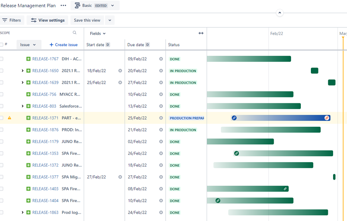The height and width of the screenshot is (221, 347).
Task: Click the RELEASE-1639 timeline bar
Action: coord(331,82)
